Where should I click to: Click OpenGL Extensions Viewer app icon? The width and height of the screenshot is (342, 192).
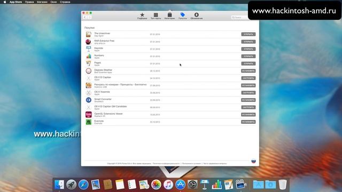(88, 115)
